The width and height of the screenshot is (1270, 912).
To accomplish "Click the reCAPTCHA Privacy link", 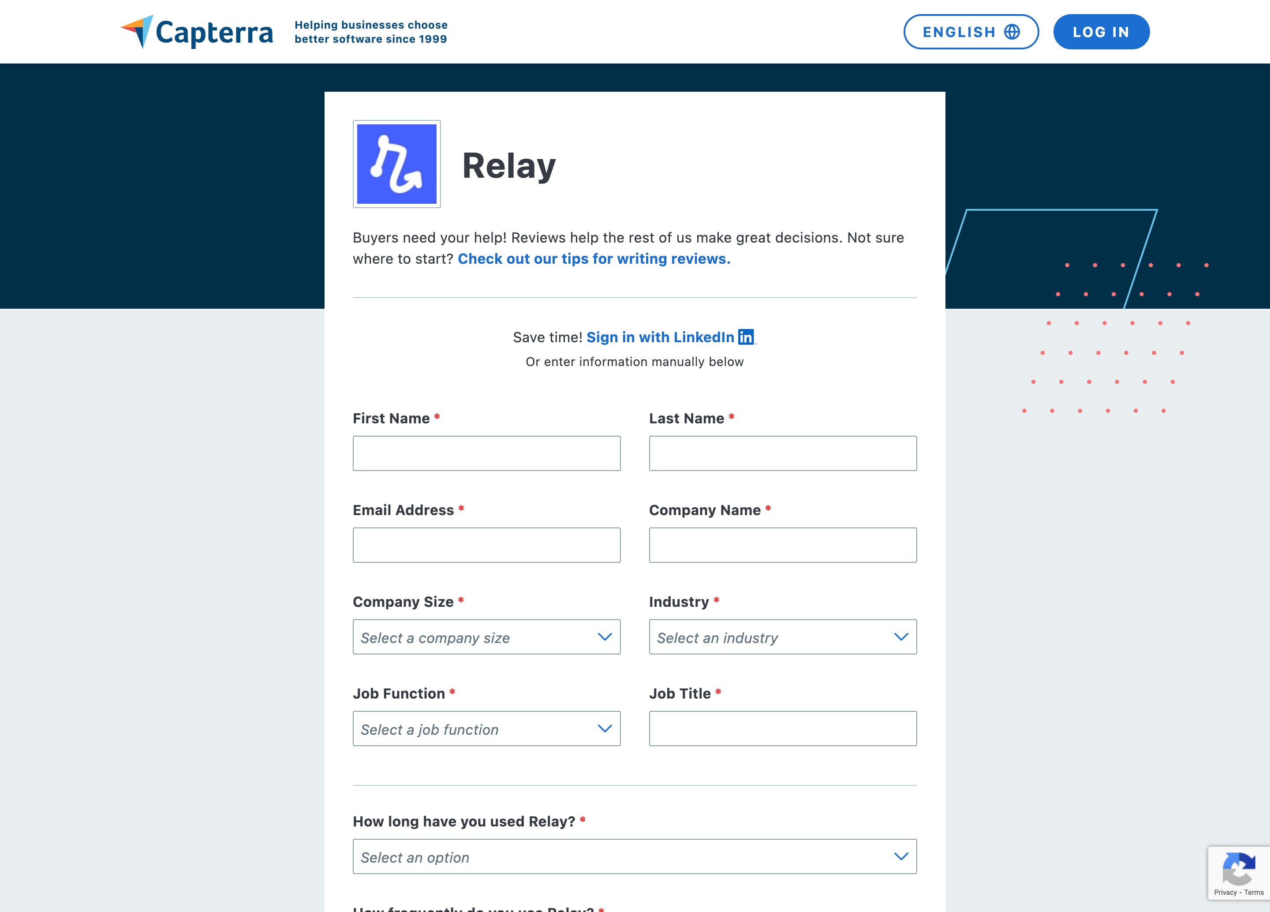I will coord(1225,893).
